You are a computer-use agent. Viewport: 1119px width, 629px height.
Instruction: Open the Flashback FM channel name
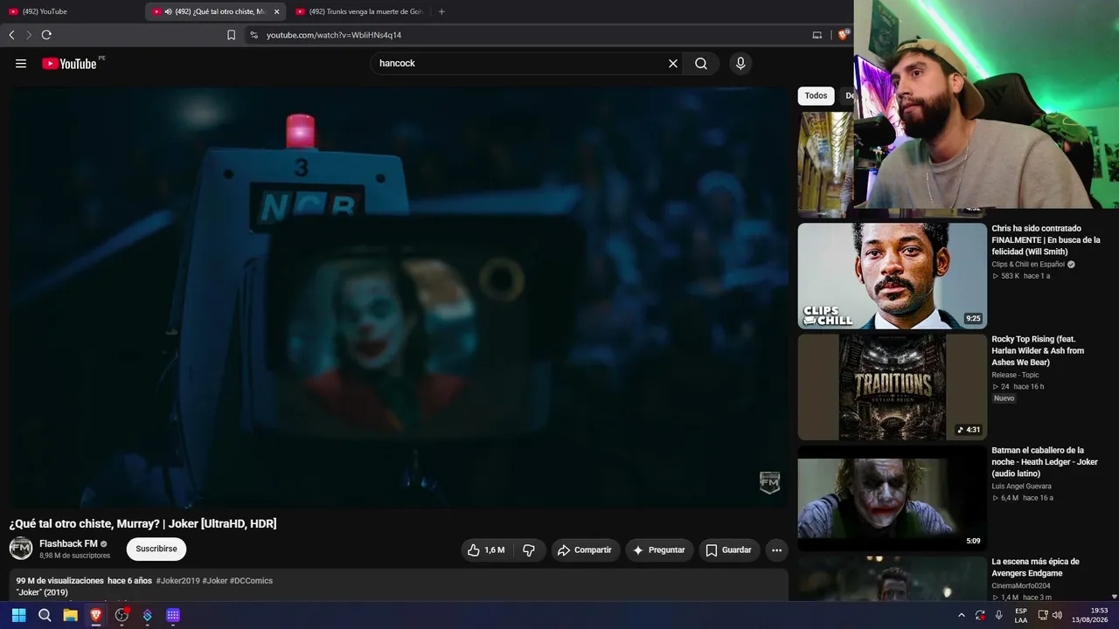(68, 543)
